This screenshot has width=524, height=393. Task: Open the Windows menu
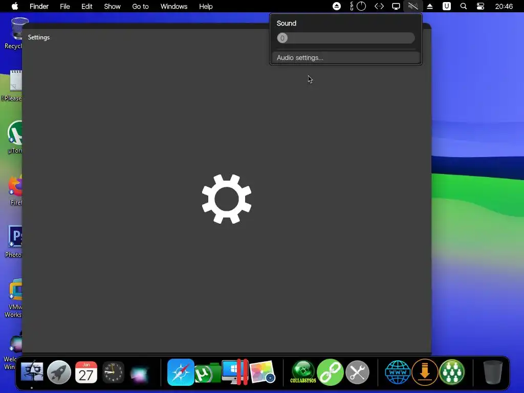[x=174, y=6]
